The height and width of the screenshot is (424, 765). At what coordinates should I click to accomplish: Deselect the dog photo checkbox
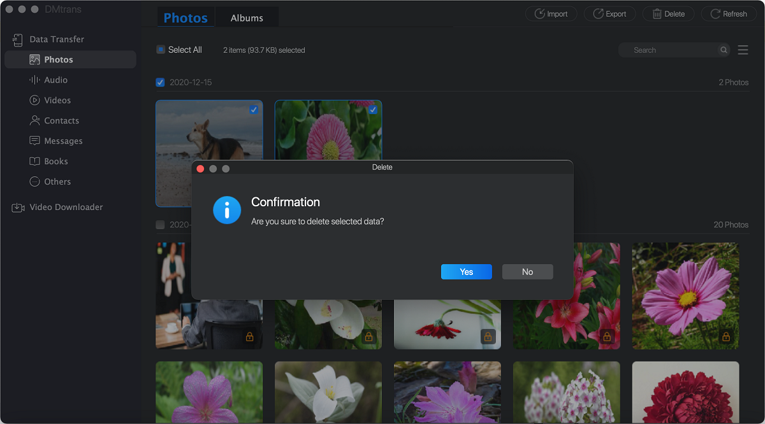(254, 110)
